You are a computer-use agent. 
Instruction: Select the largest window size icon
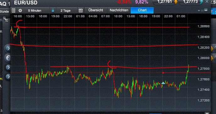(206, 10)
